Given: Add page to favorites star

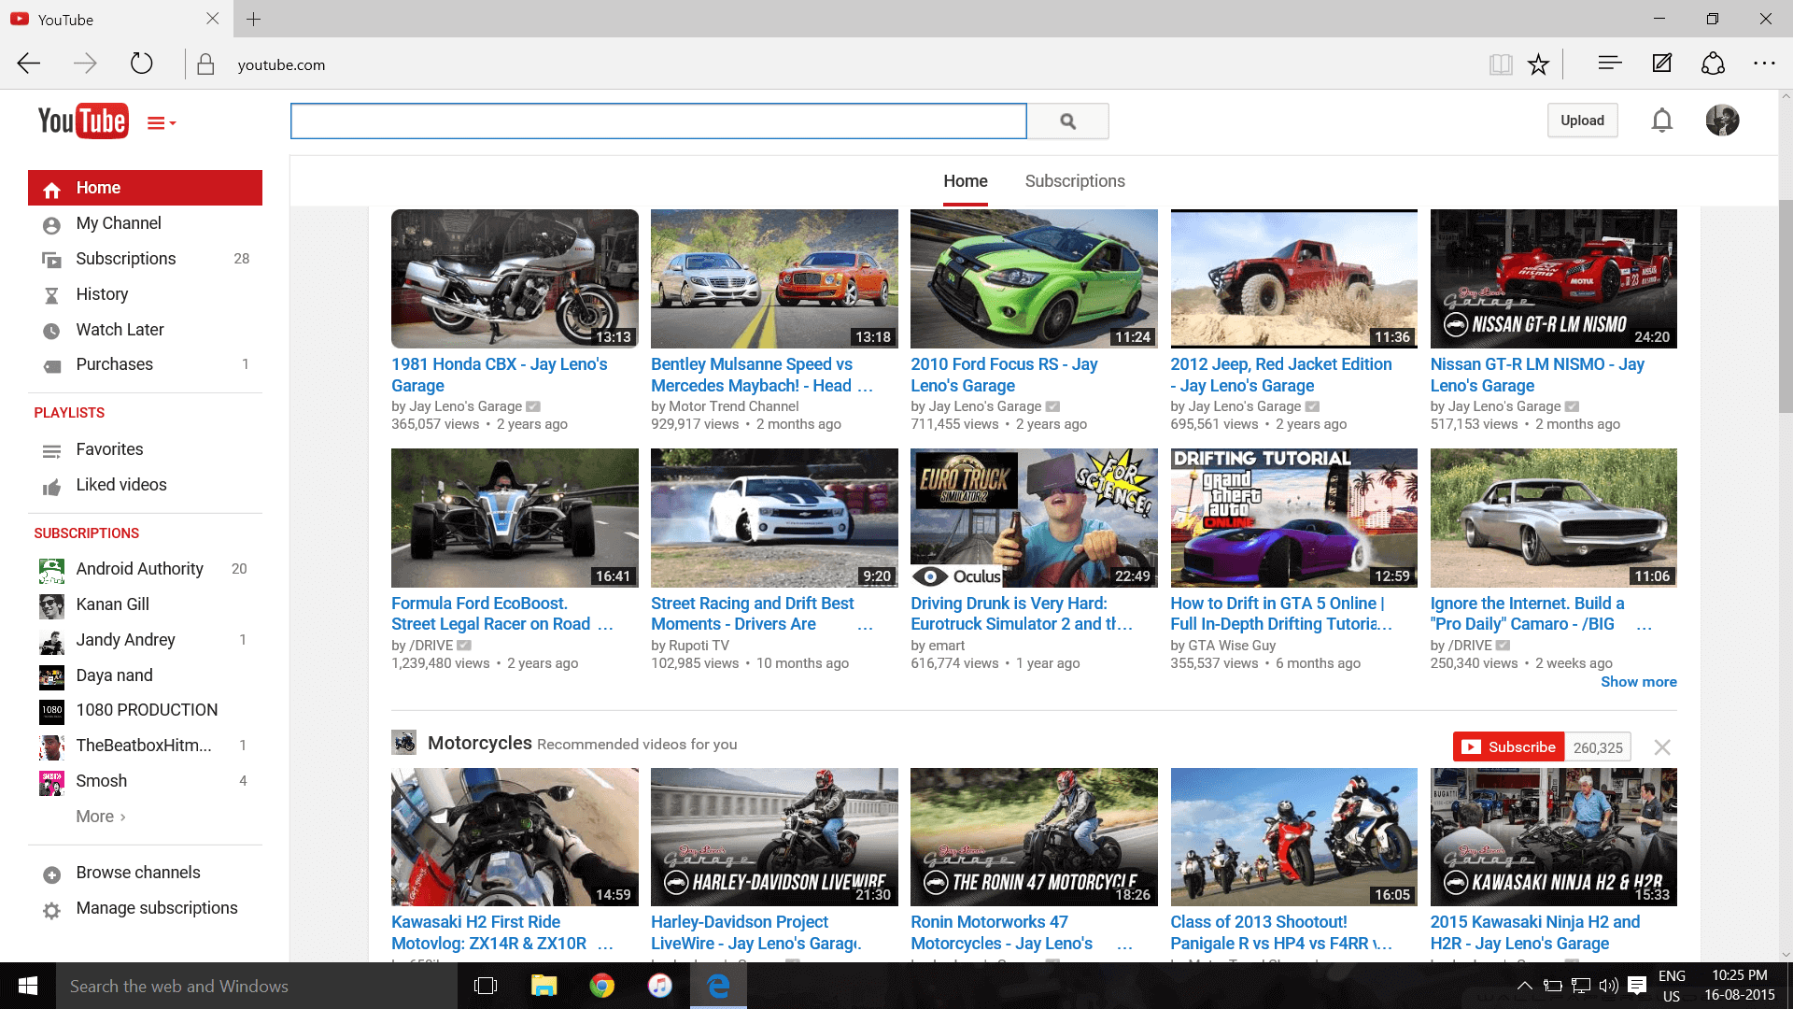Looking at the screenshot, I should [x=1538, y=64].
